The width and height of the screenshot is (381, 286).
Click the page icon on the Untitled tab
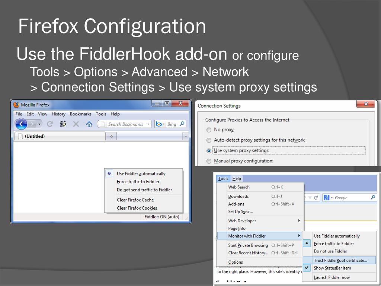pos(20,136)
